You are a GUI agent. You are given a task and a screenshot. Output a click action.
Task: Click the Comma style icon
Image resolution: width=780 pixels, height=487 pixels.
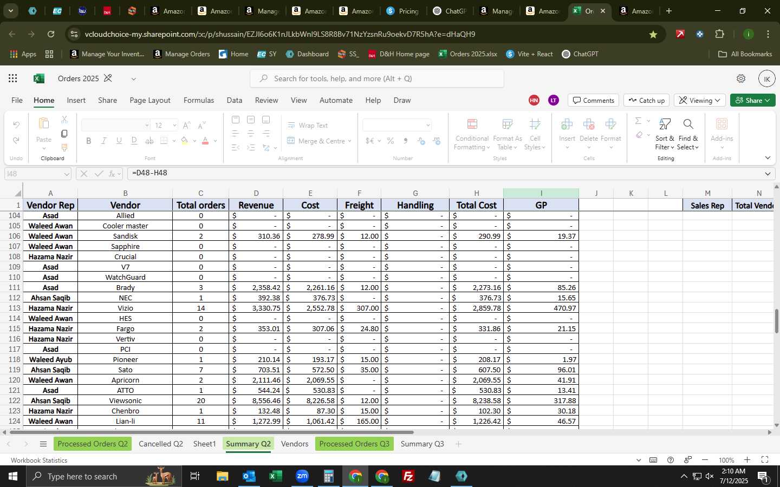tap(406, 141)
